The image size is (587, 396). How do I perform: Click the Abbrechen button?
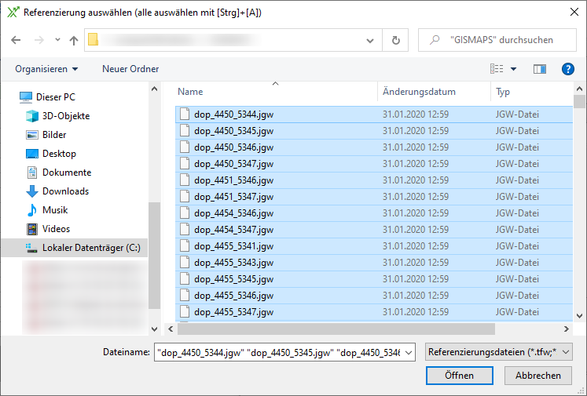tap(538, 376)
